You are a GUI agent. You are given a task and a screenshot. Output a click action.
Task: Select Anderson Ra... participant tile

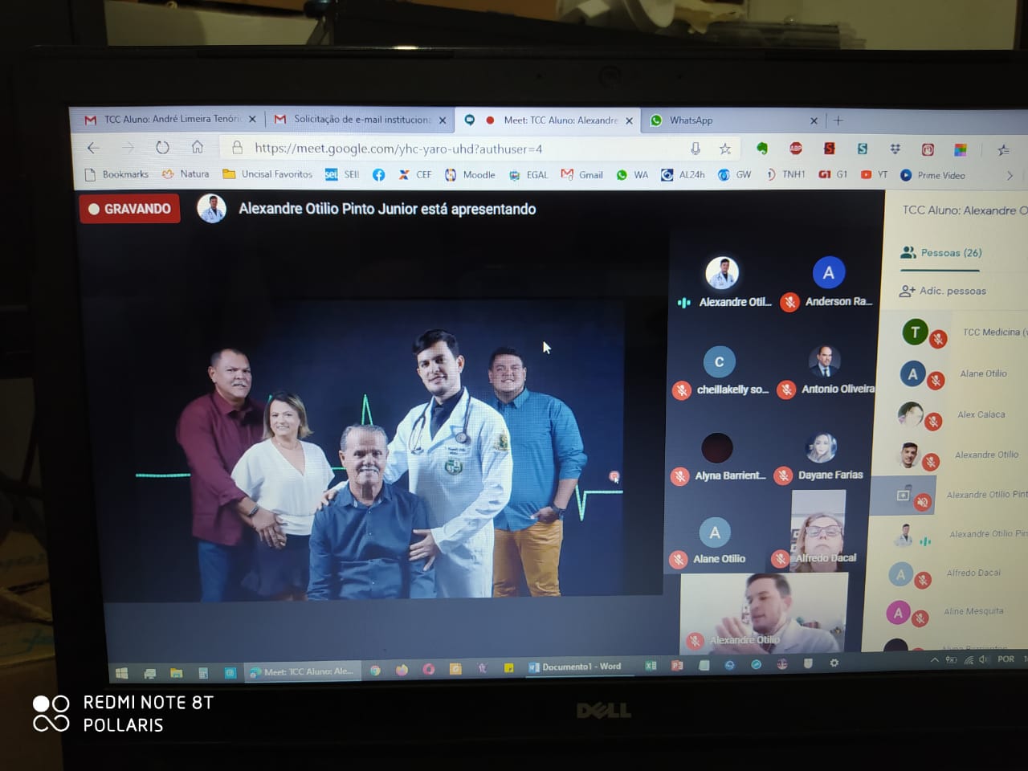[828, 283]
